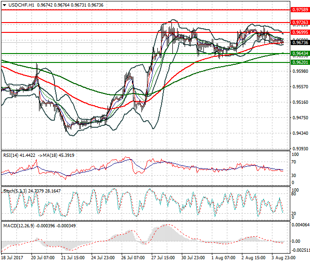The height and width of the screenshot is (263, 310).
Task: Click the current price label 0.96736
Action: (300, 43)
